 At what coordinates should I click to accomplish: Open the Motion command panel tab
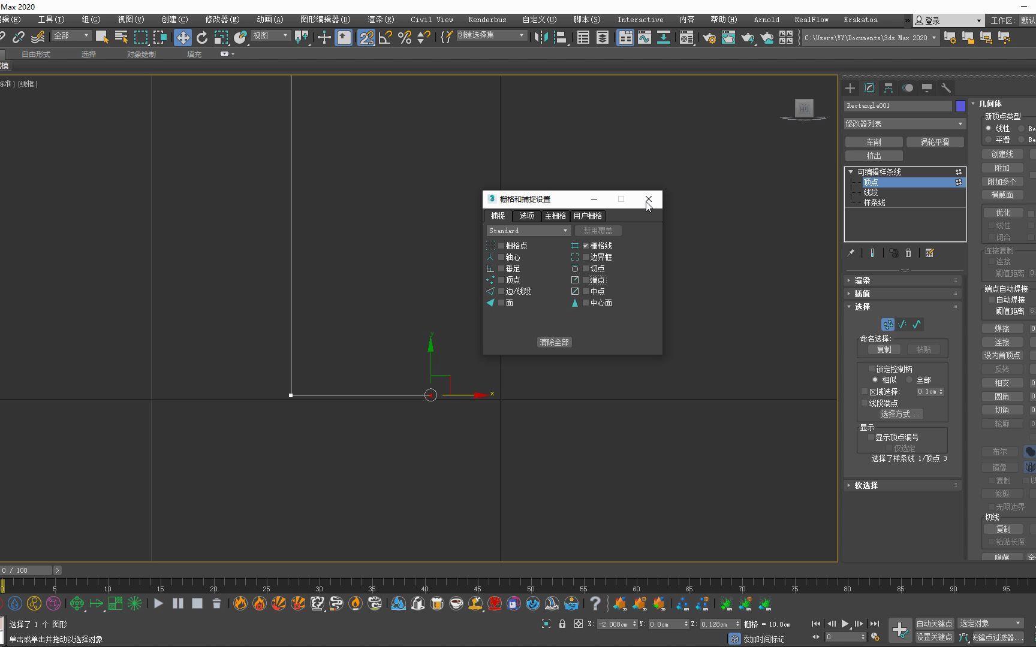908,88
